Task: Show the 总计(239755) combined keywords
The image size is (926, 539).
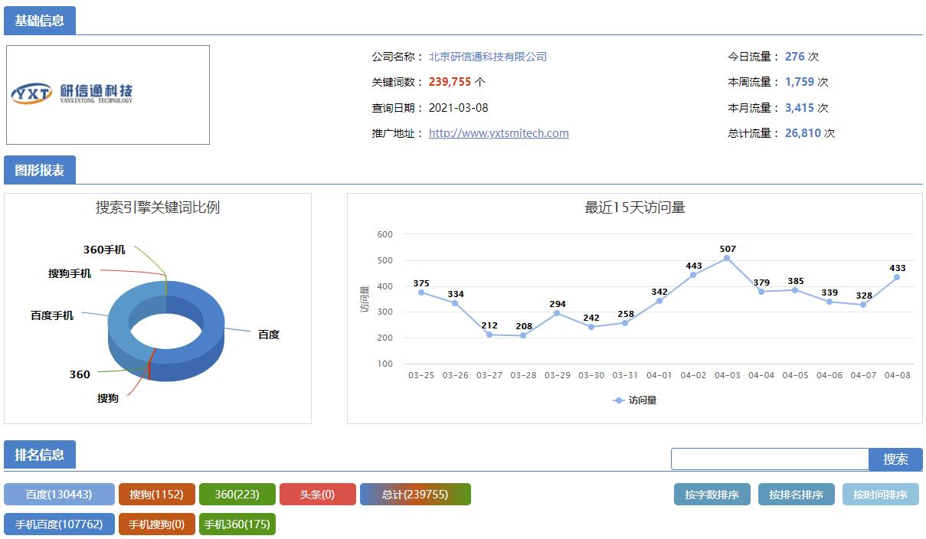Action: [x=415, y=494]
